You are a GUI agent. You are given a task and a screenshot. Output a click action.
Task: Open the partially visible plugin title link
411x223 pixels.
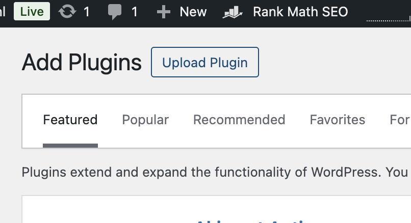pyautogui.click(x=255, y=220)
